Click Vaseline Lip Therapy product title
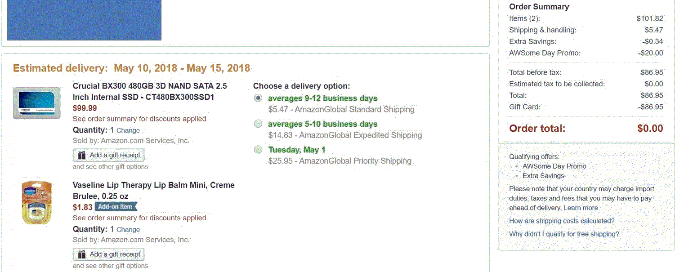 click(x=154, y=191)
